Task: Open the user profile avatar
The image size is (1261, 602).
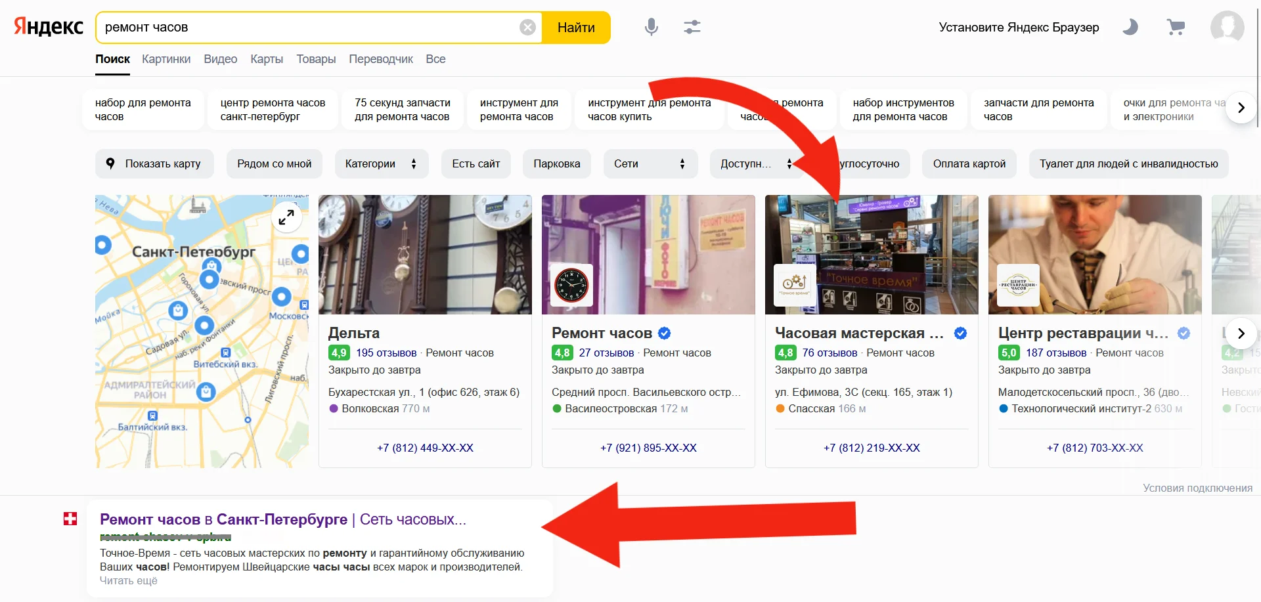Action: (x=1227, y=27)
